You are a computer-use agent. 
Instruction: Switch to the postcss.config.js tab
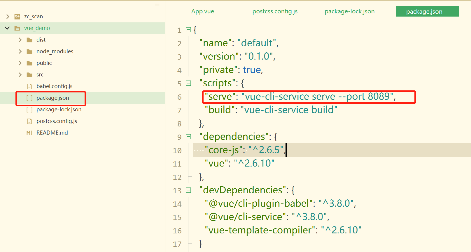point(275,11)
